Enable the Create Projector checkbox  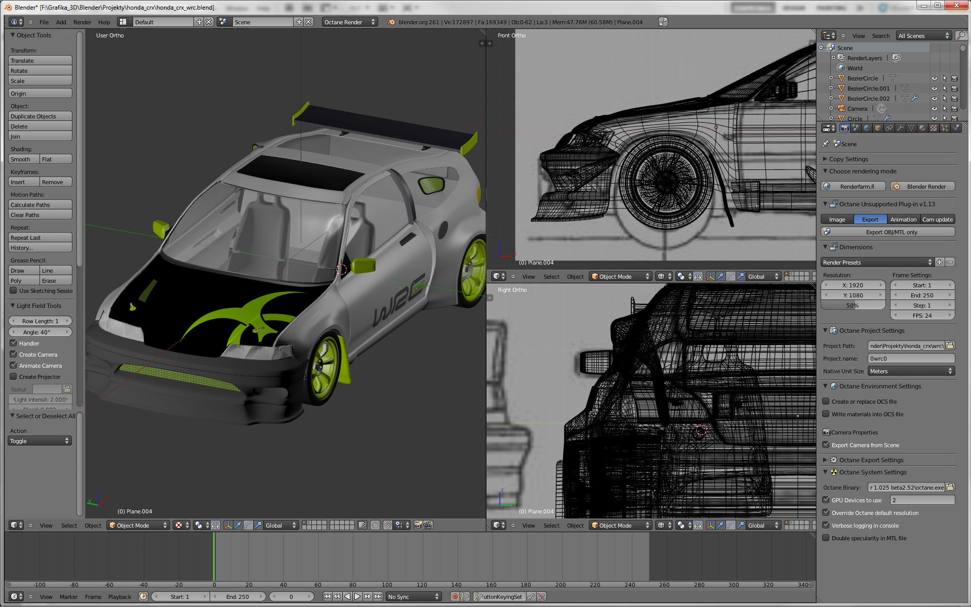(14, 376)
